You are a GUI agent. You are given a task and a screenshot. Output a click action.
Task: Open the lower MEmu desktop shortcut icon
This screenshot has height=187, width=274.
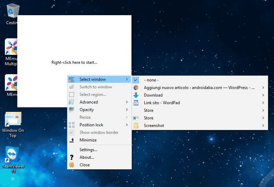tap(11, 82)
